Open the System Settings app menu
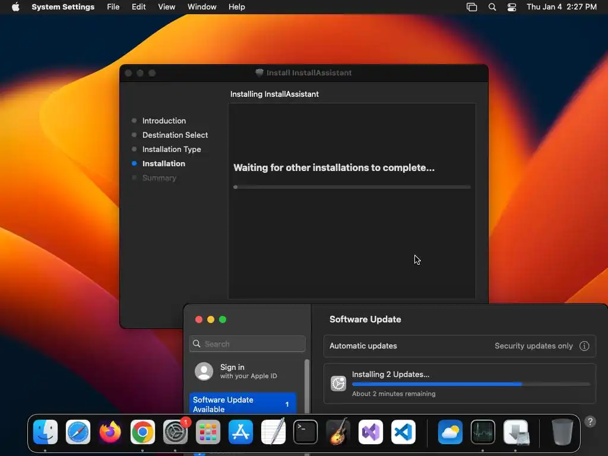The height and width of the screenshot is (456, 608). coord(63,7)
